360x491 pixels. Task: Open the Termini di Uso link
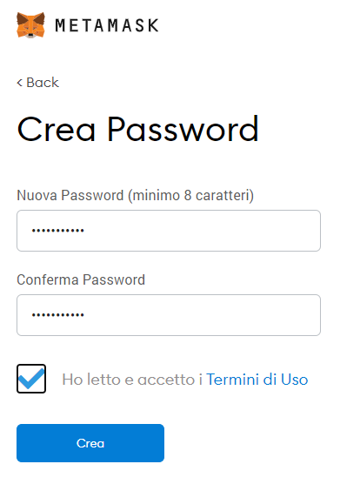click(x=257, y=380)
